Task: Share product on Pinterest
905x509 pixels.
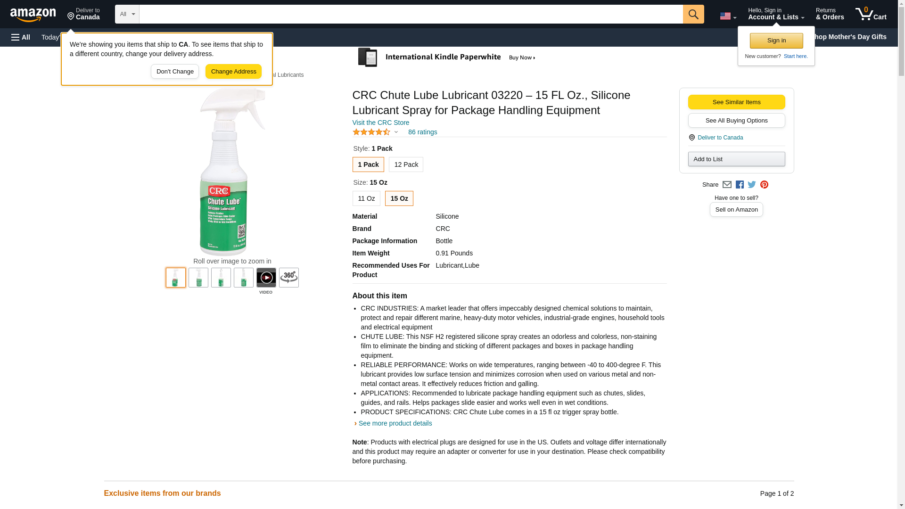Action: pyautogui.click(x=764, y=185)
